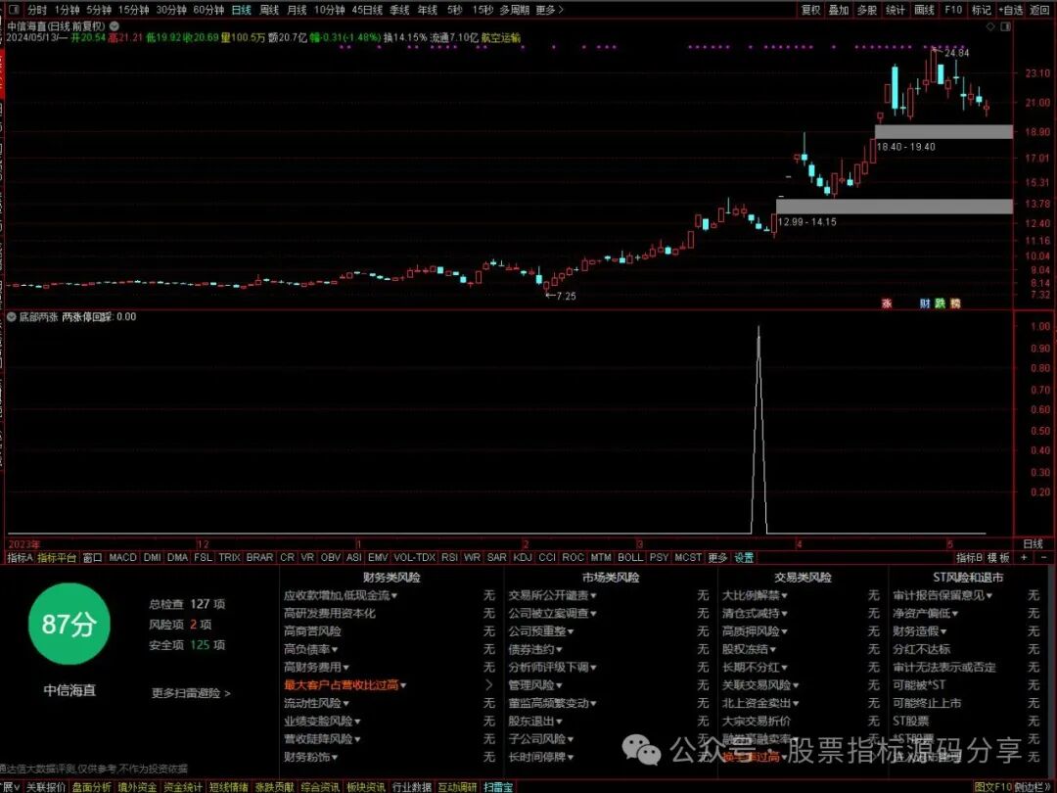Click the 设置 settings in indicator bar

tap(744, 558)
